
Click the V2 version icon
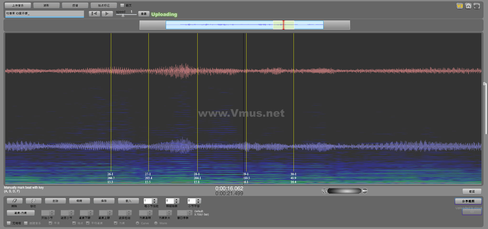[x=460, y=6]
